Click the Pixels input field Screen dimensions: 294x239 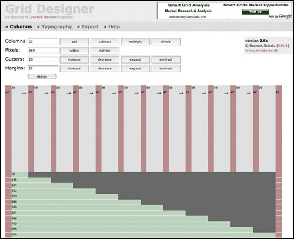coord(43,51)
